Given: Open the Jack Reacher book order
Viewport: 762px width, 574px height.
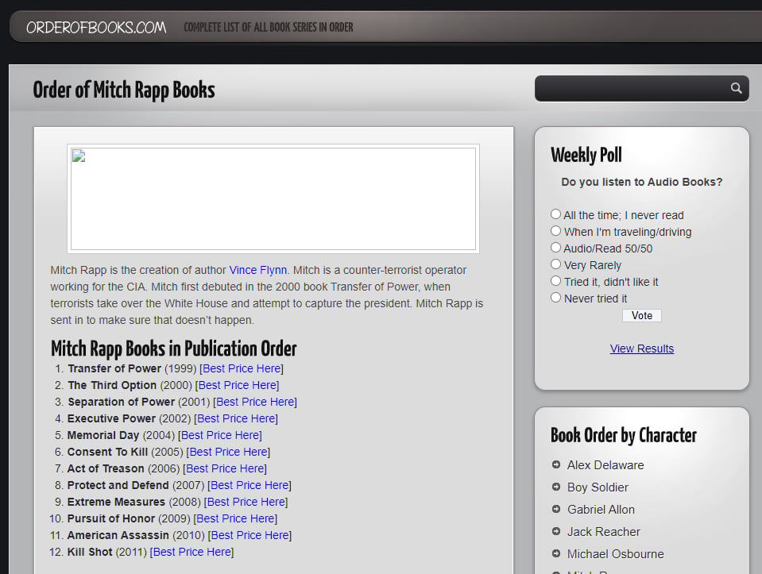Looking at the screenshot, I should tap(604, 532).
